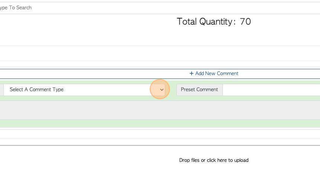Click the blank row above the upload area
Screen dimensions: 320x179
click(x=160, y=134)
